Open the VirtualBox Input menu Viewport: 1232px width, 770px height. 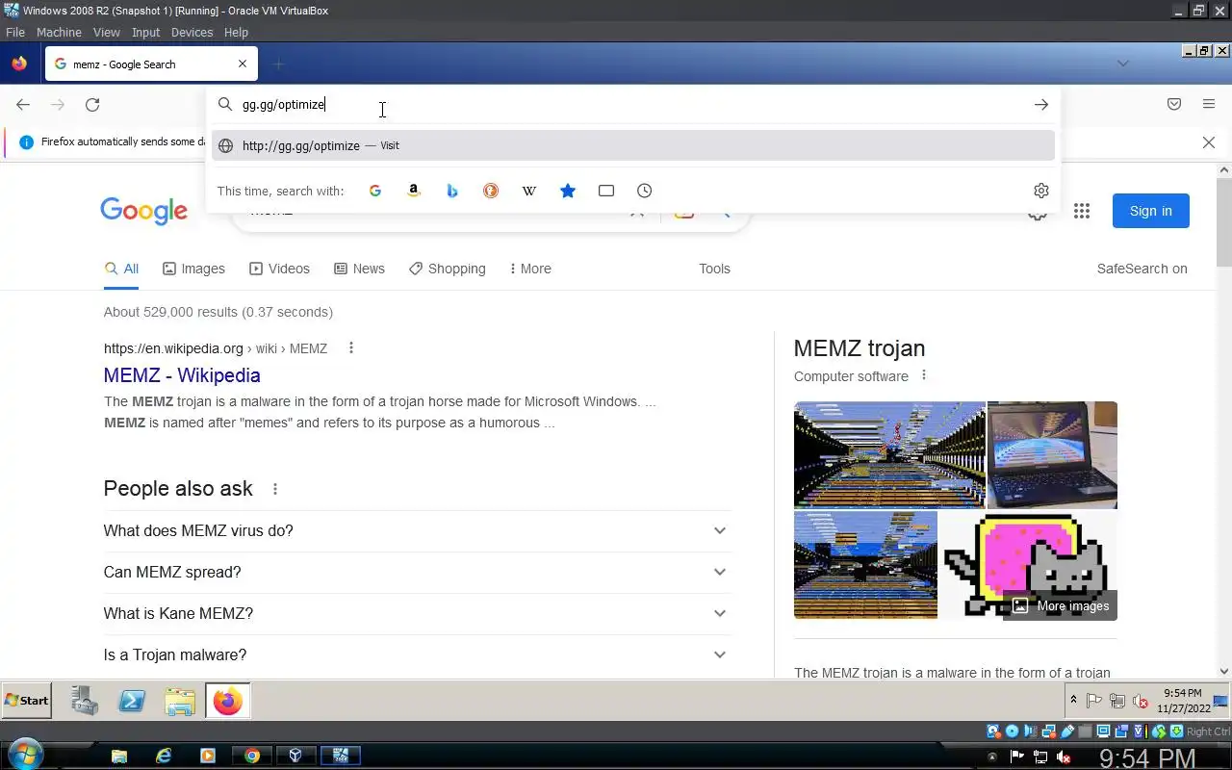145,32
